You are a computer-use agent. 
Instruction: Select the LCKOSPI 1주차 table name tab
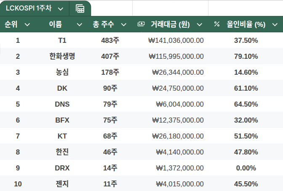point(28,8)
